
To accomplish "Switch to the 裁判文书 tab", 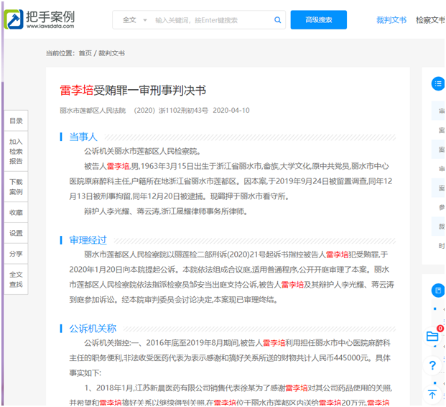I will [x=391, y=20].
